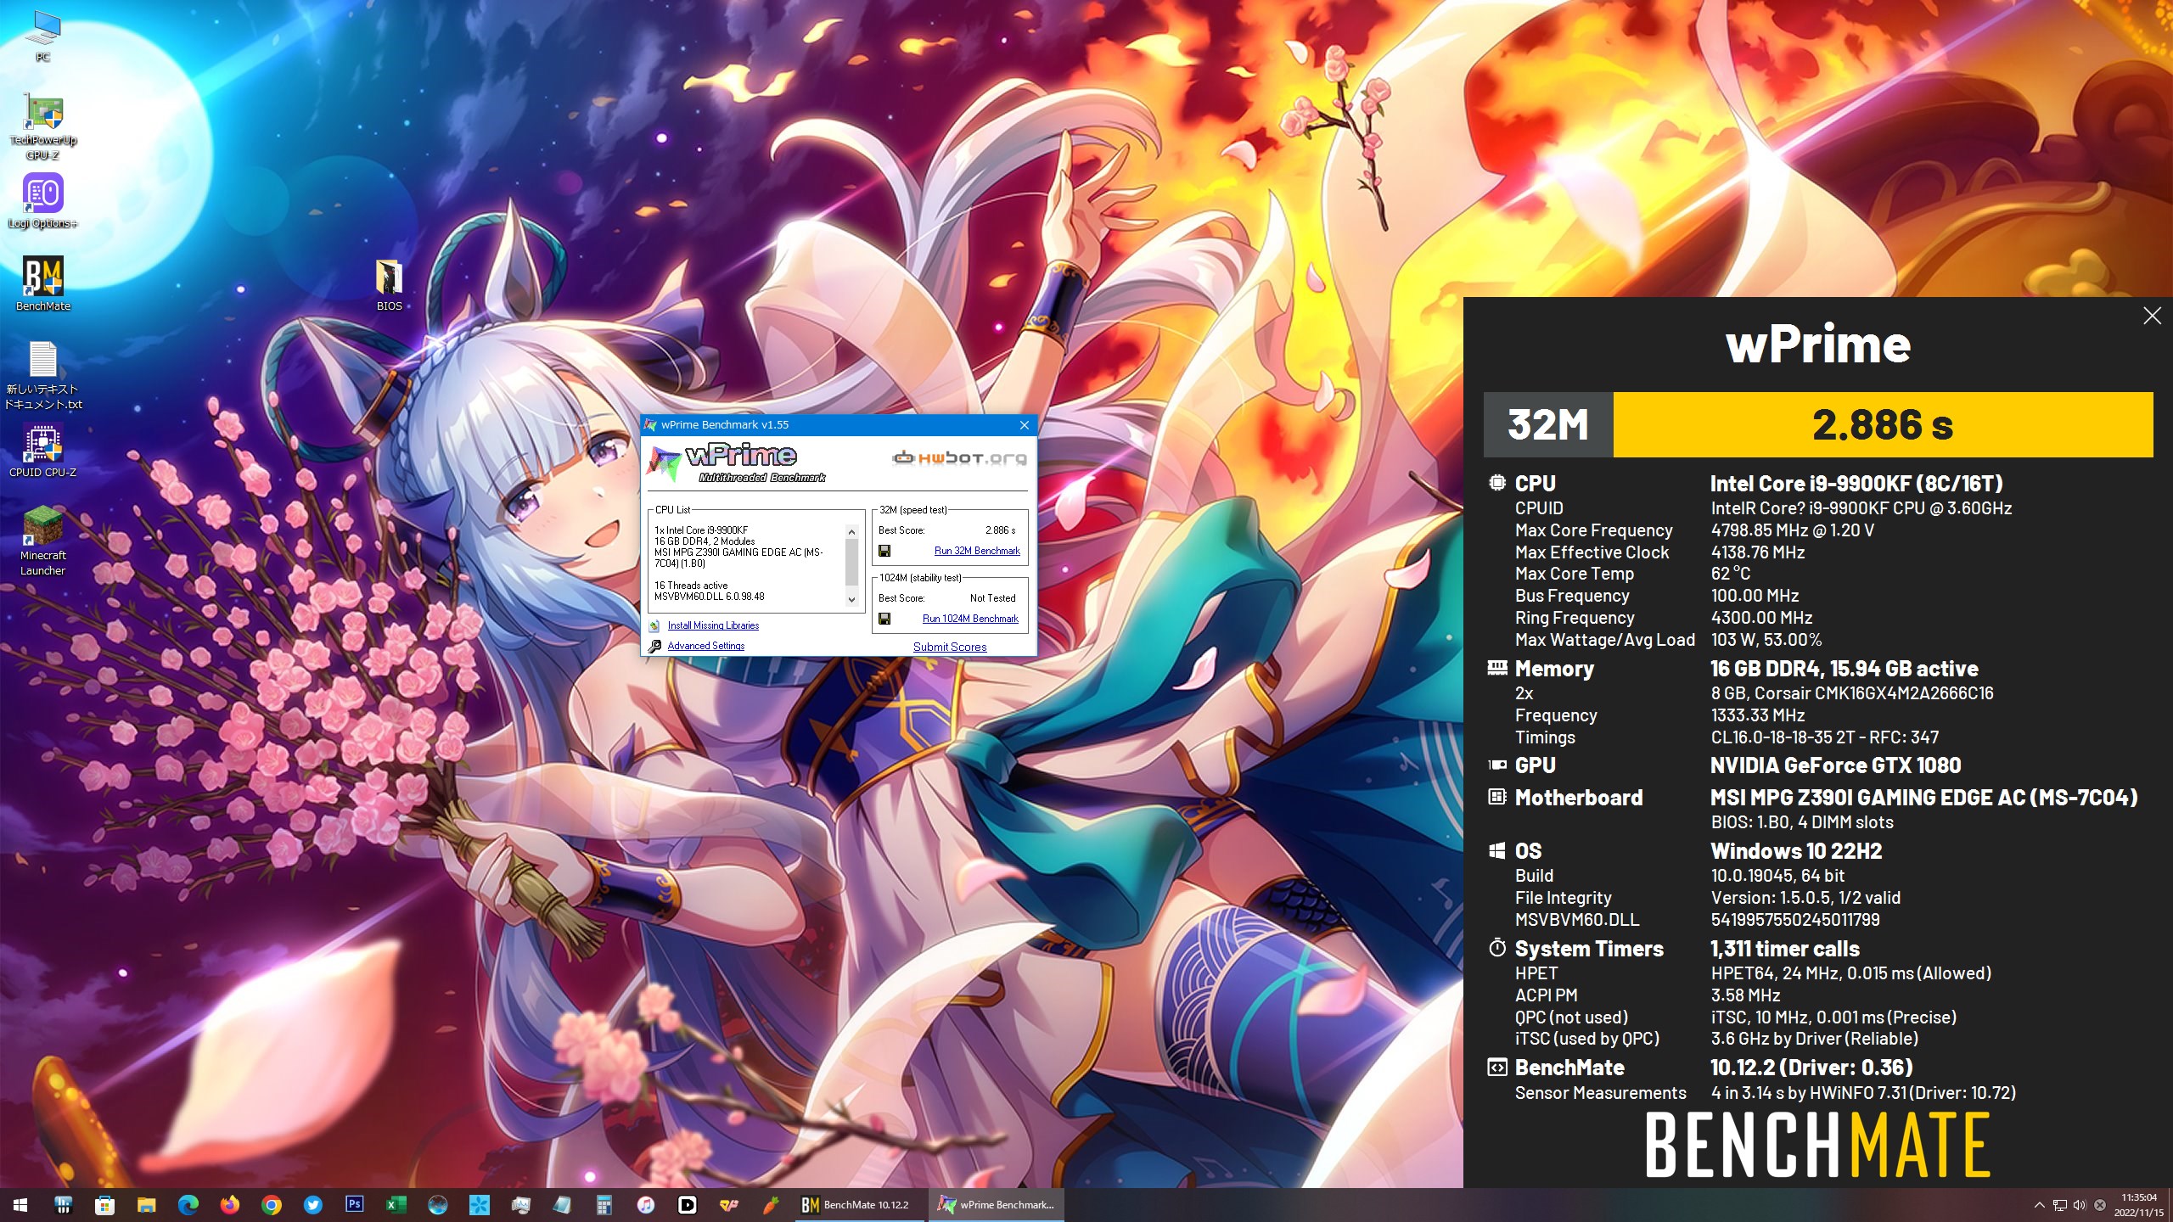Image resolution: width=2173 pixels, height=1222 pixels.
Task: Click the Advanced Settings magnifier wrench icon
Action: 654,647
